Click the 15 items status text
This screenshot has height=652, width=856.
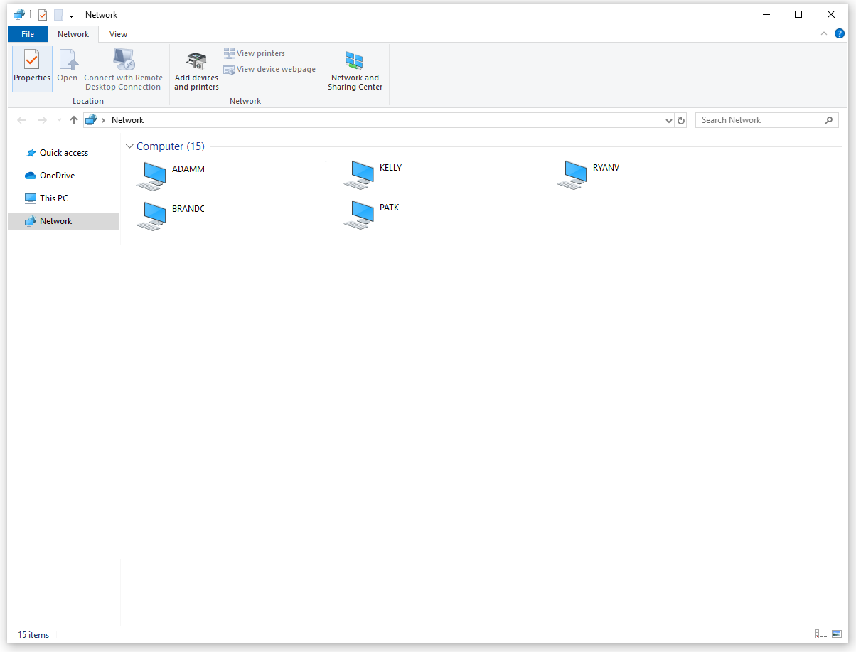pyautogui.click(x=33, y=635)
